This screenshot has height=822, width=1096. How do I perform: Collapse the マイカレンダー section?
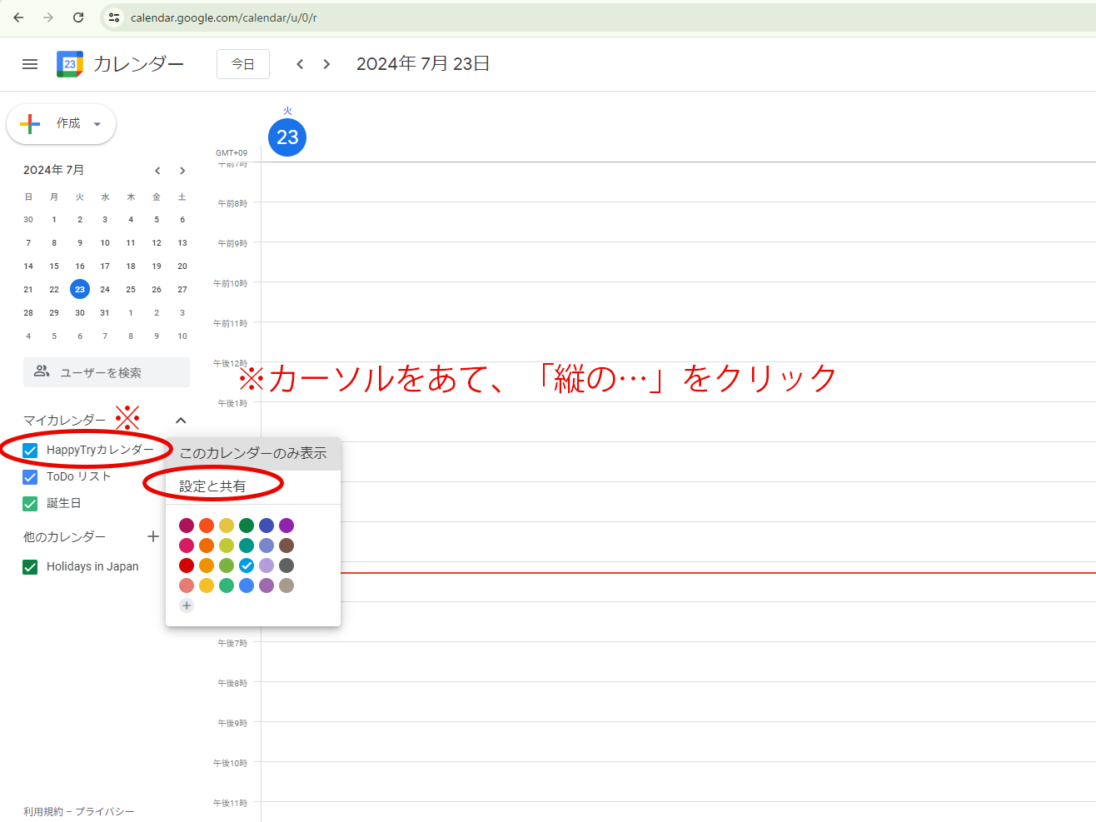(181, 421)
